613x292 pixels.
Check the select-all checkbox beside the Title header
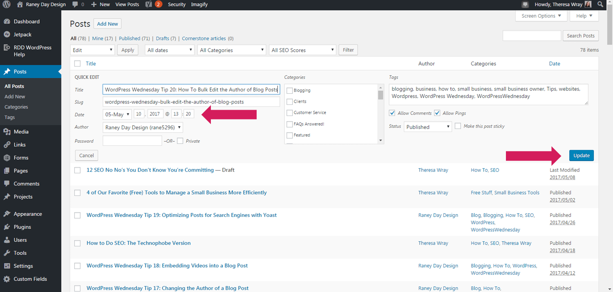(78, 64)
